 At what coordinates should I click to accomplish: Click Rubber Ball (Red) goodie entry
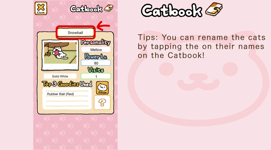coord(60,94)
